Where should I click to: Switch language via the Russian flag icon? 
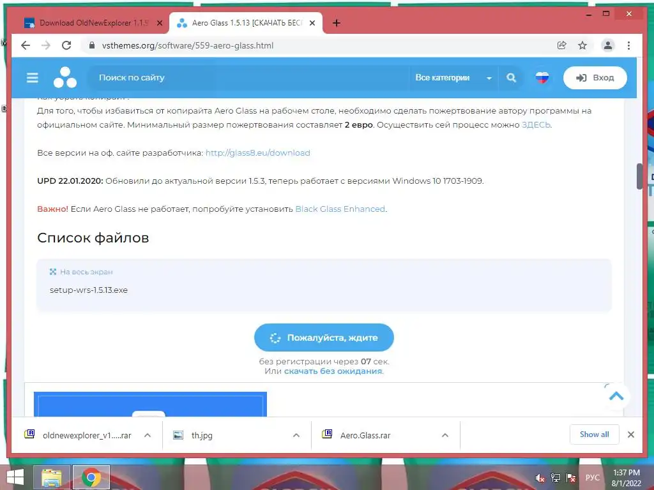[x=542, y=77]
